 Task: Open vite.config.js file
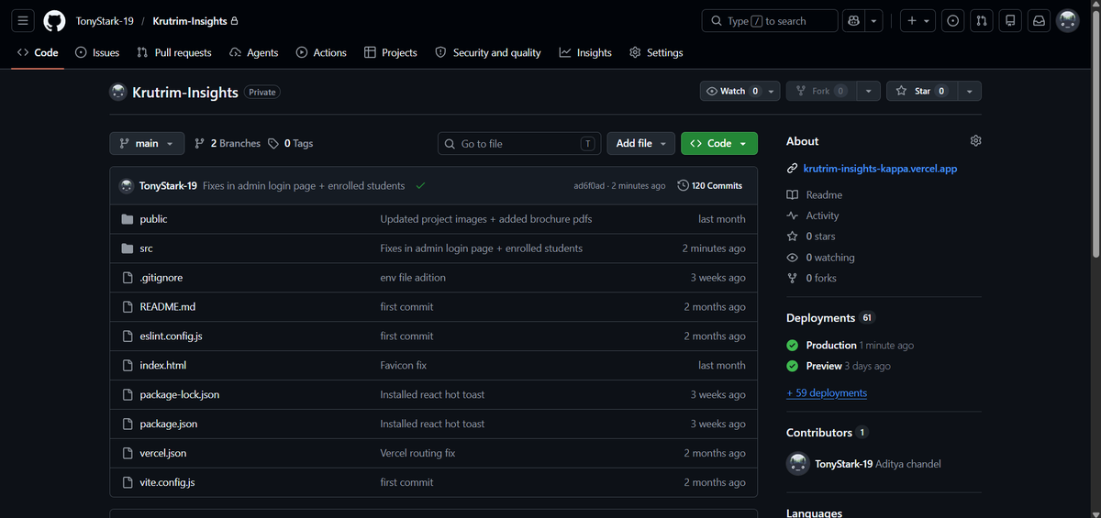click(167, 483)
